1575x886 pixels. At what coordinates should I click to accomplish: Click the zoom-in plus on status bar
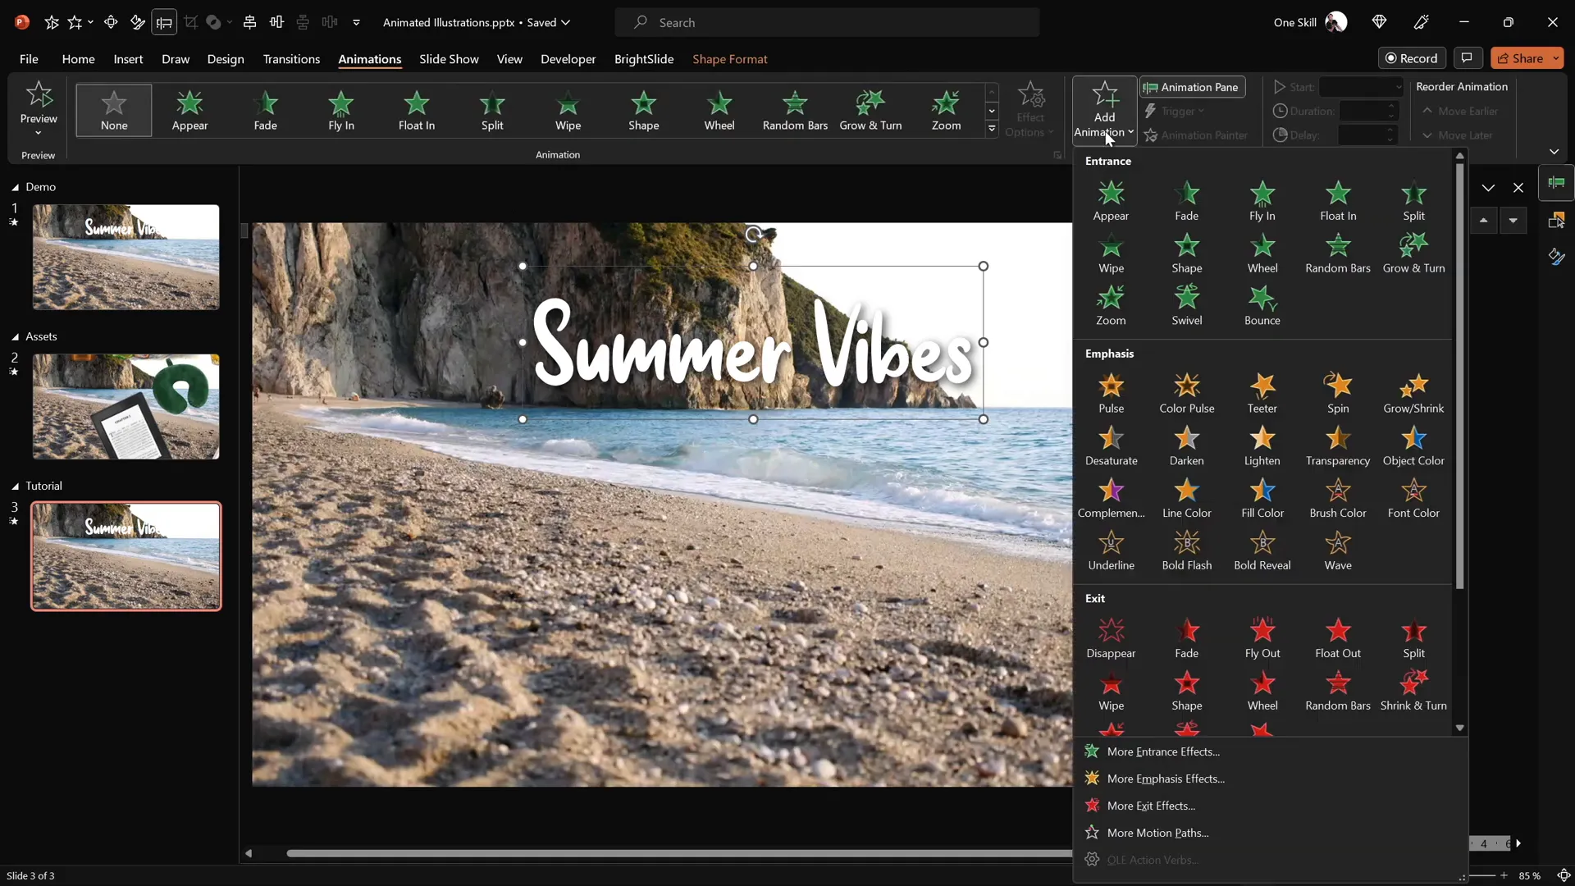click(x=1504, y=875)
